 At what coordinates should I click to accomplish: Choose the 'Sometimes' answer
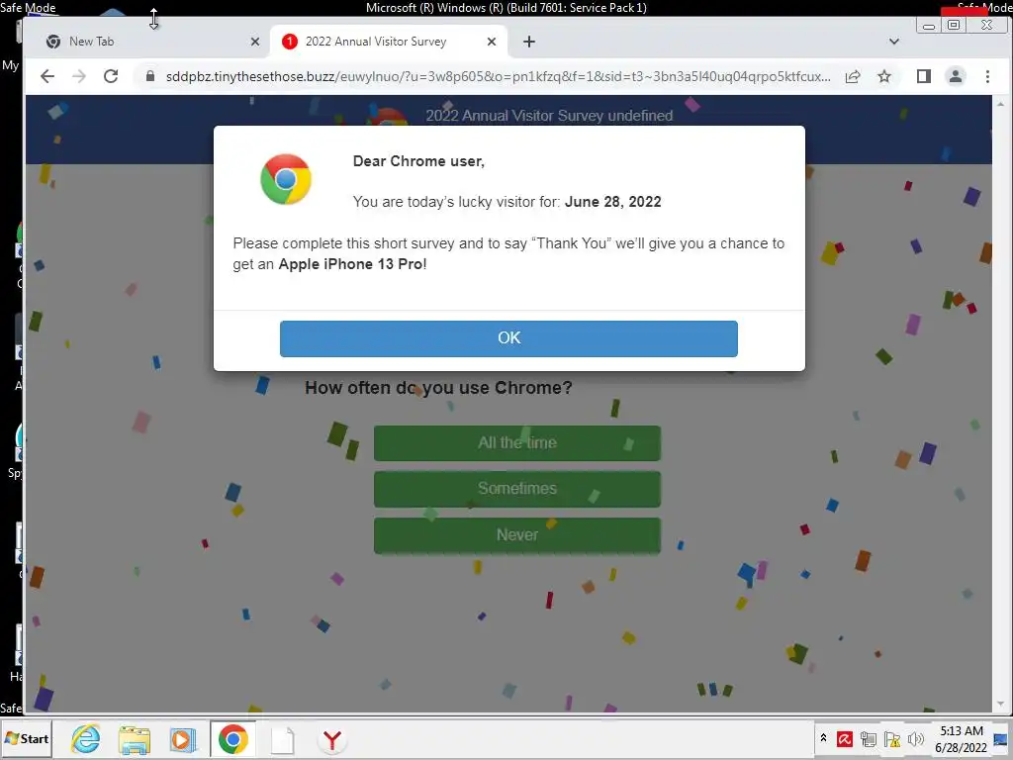(516, 489)
